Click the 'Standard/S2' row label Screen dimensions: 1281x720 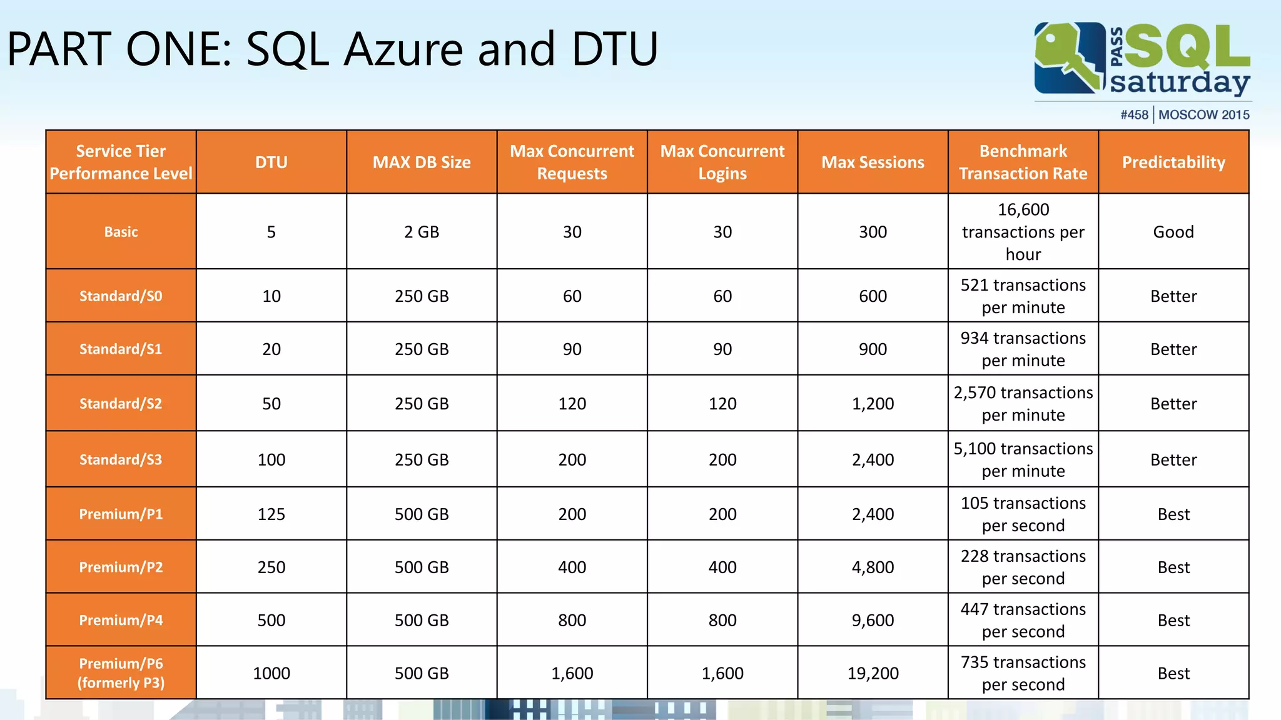point(121,403)
